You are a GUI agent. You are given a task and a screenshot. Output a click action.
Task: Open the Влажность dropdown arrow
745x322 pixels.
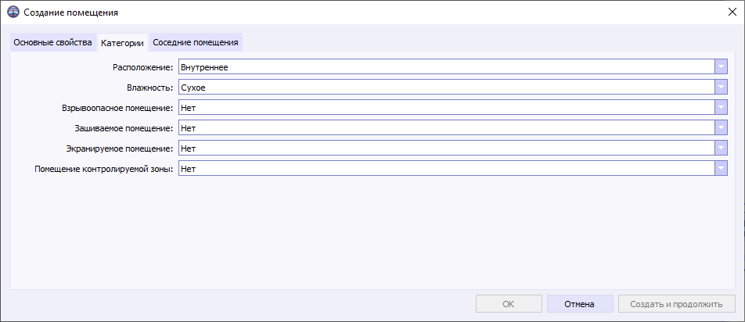point(721,88)
